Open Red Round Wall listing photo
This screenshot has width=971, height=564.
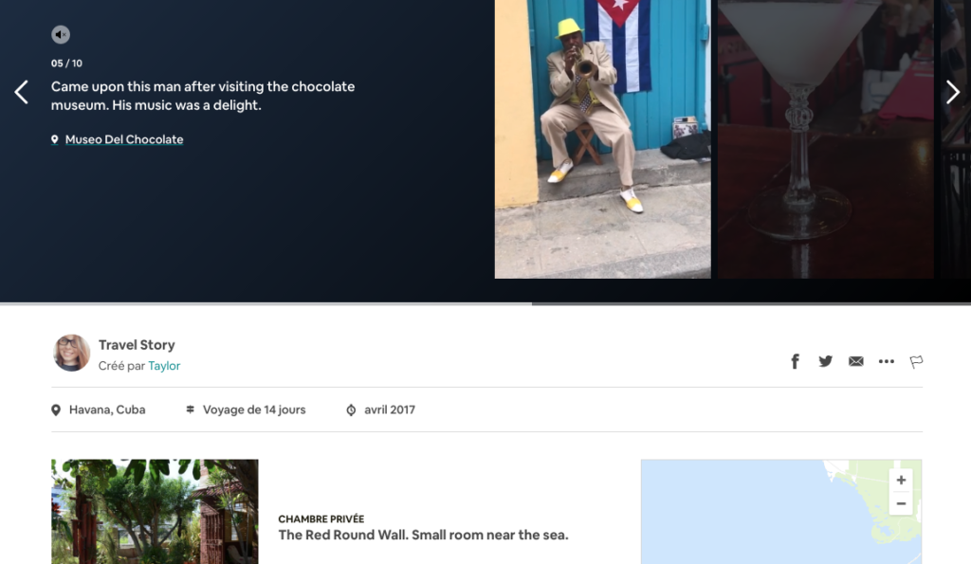click(155, 511)
